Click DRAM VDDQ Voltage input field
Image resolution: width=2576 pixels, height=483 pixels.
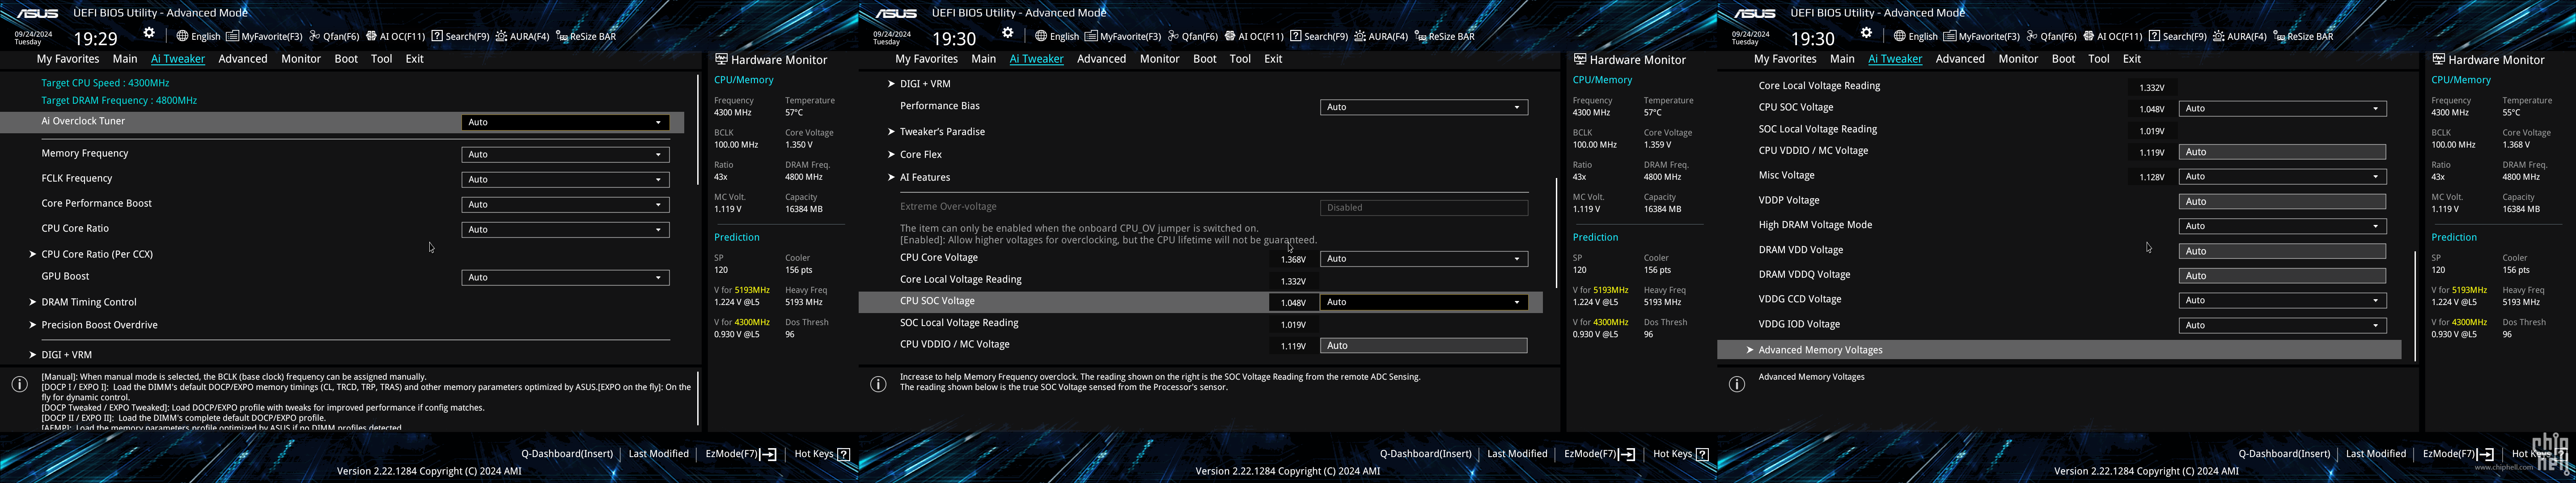click(x=2282, y=276)
